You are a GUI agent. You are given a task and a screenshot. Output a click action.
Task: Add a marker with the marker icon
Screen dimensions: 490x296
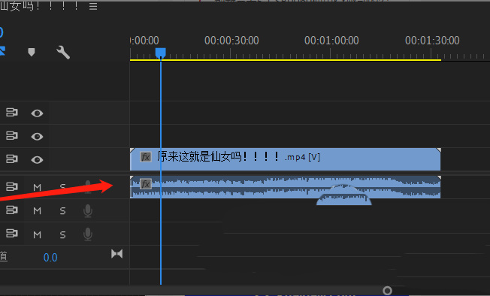coord(32,52)
